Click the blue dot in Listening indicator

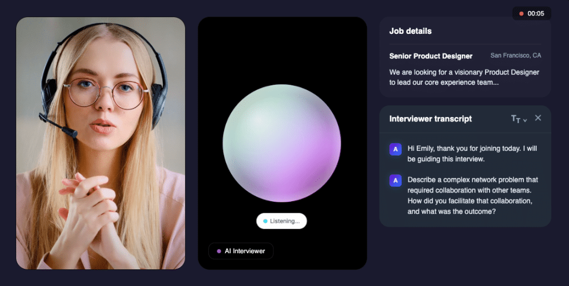(265, 221)
